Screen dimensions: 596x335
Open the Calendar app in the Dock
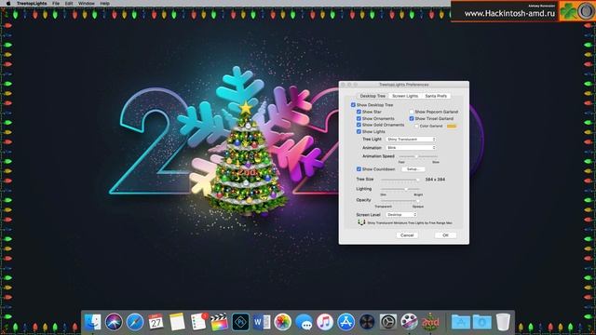156,322
